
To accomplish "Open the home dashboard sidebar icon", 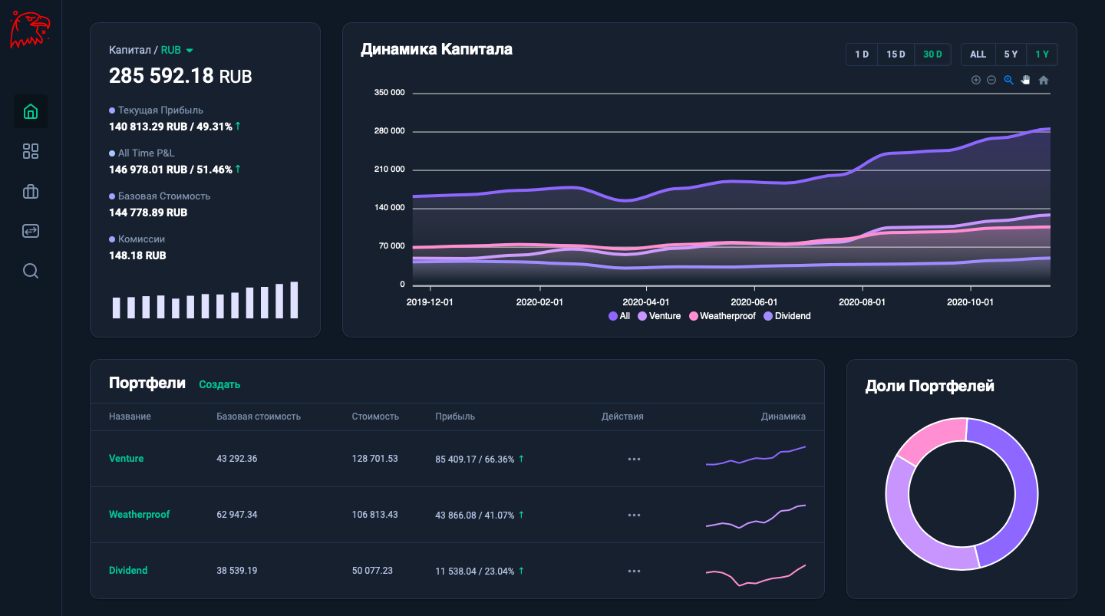I will click(31, 111).
